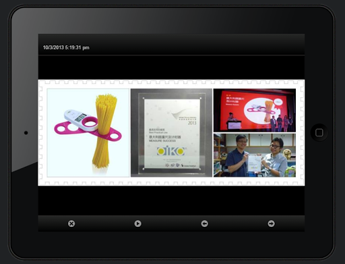This screenshot has height=264, width=345.
Task: Click the OIKO logo on the plaque
Action: [x=171, y=151]
